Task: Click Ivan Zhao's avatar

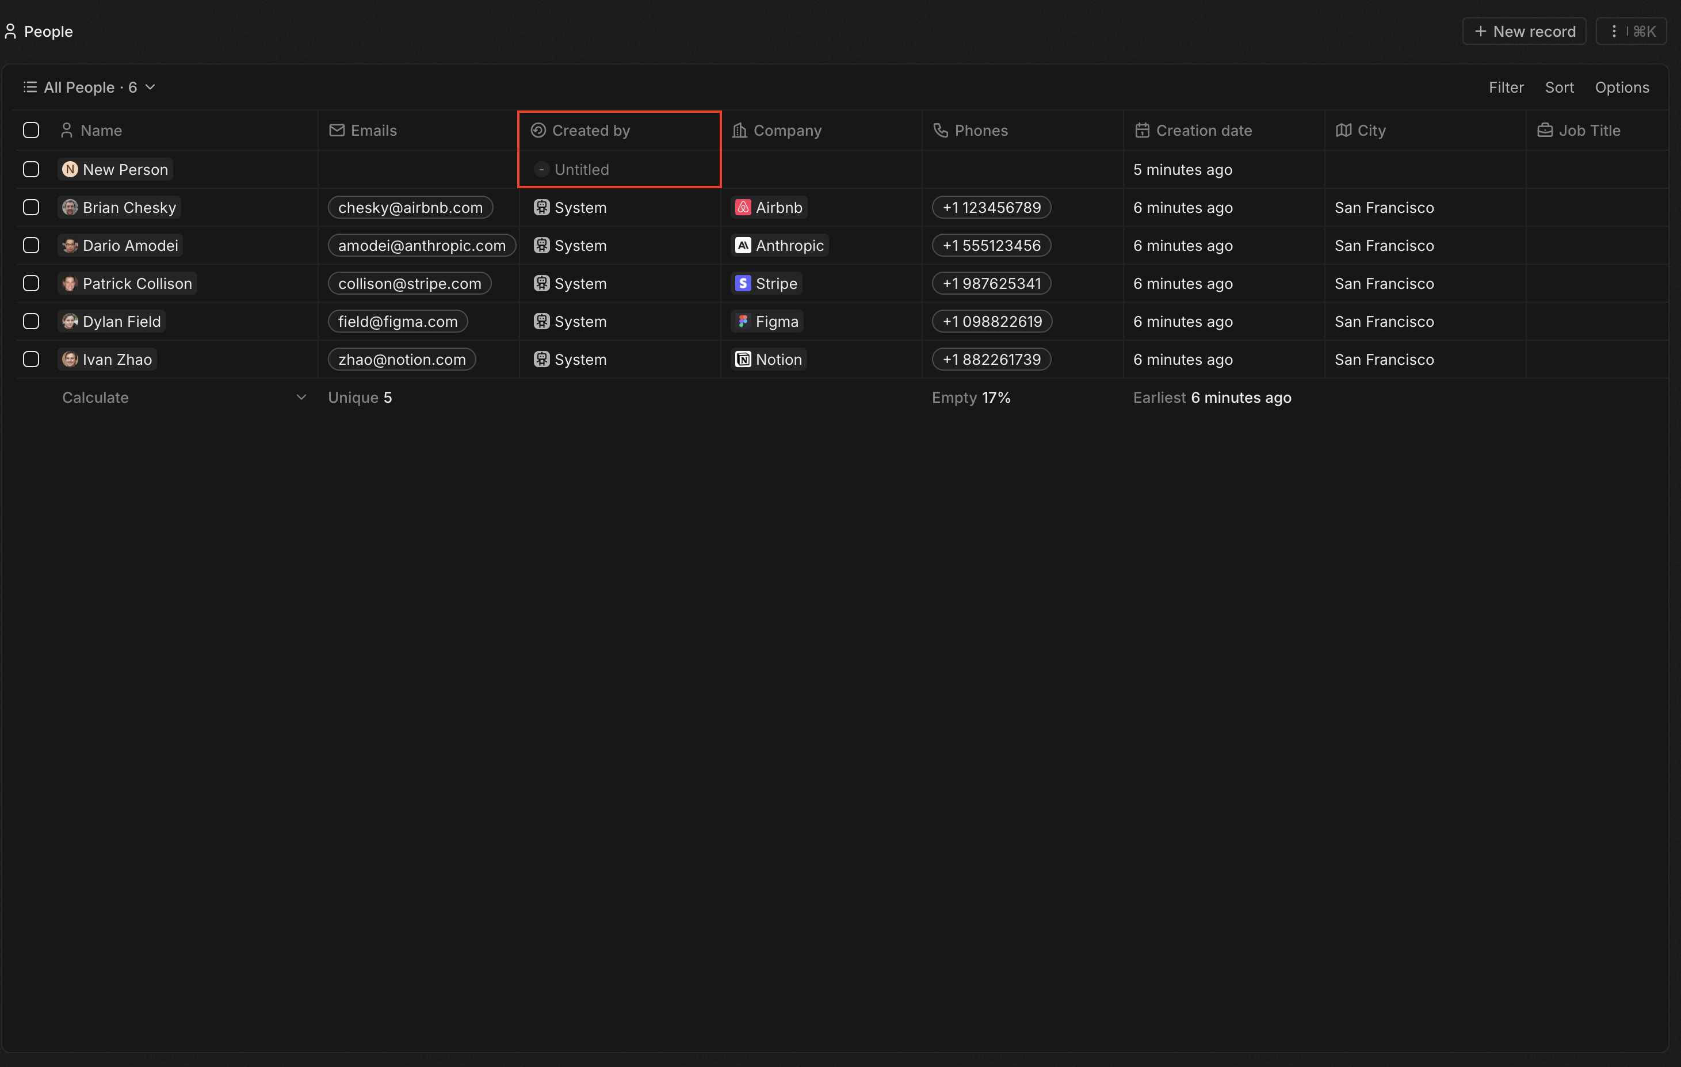Action: 70,360
